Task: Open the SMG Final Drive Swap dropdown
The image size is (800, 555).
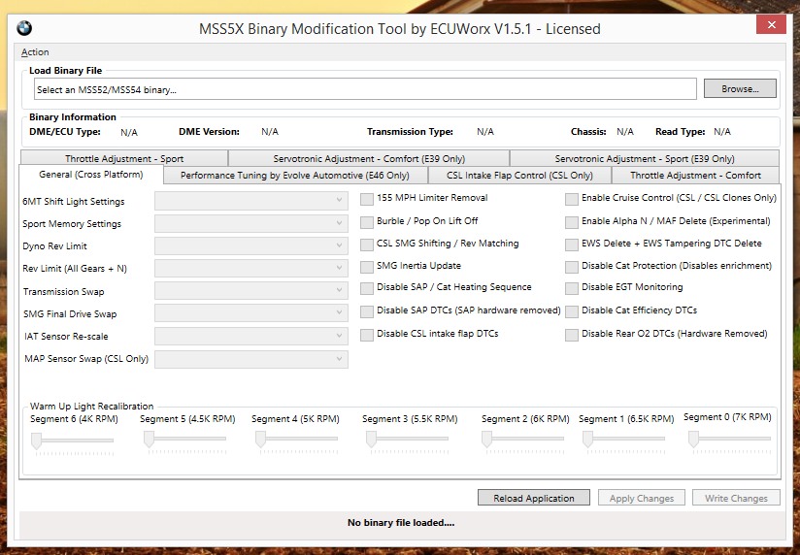Action: tap(251, 312)
